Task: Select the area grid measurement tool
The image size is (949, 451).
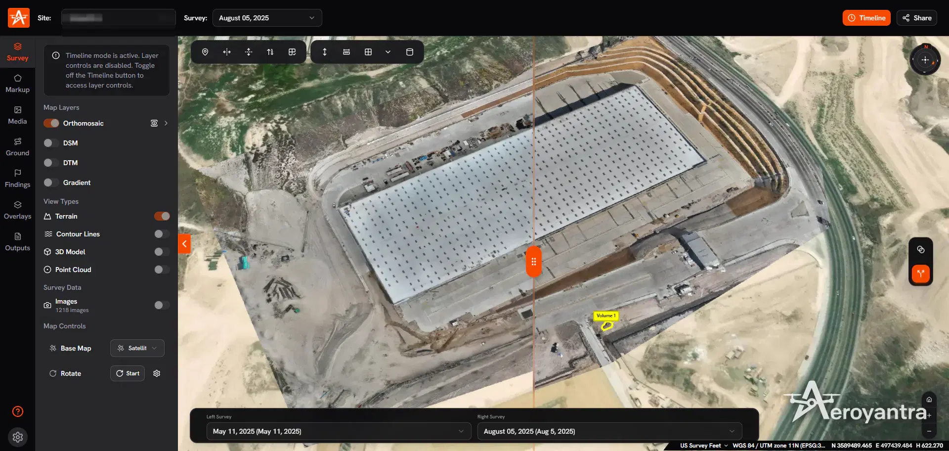Action: [368, 52]
